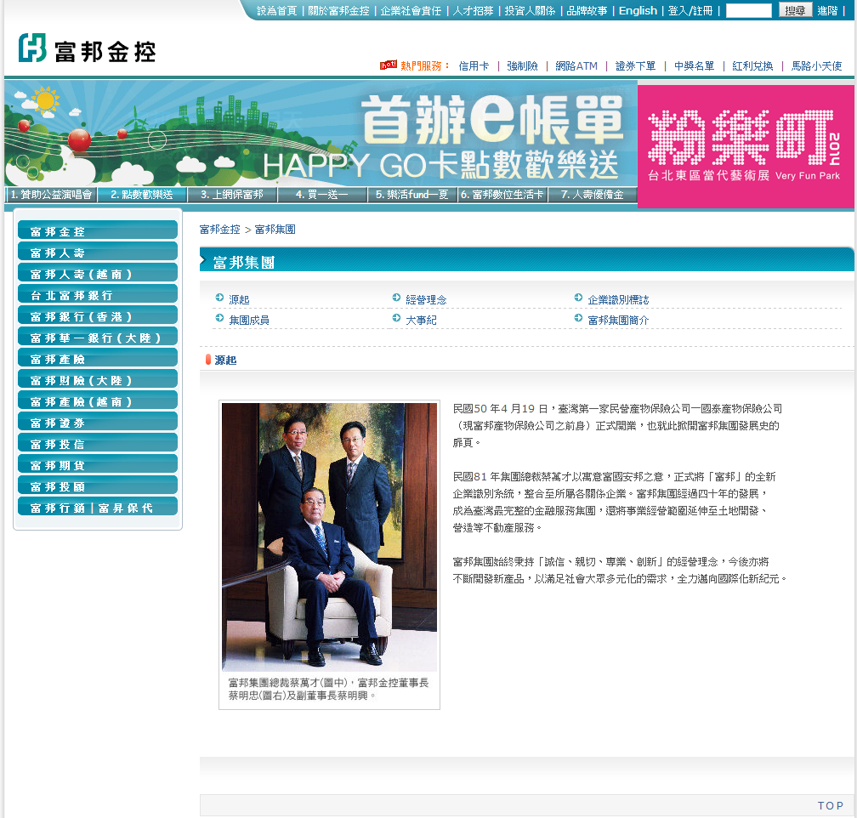The image size is (857, 818).
Task: Click the arrow bullet beside 大事紀
Action: 397,318
